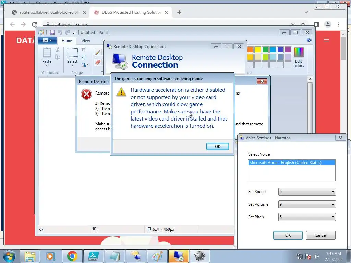Reload the page in Chrome

tap(34, 24)
